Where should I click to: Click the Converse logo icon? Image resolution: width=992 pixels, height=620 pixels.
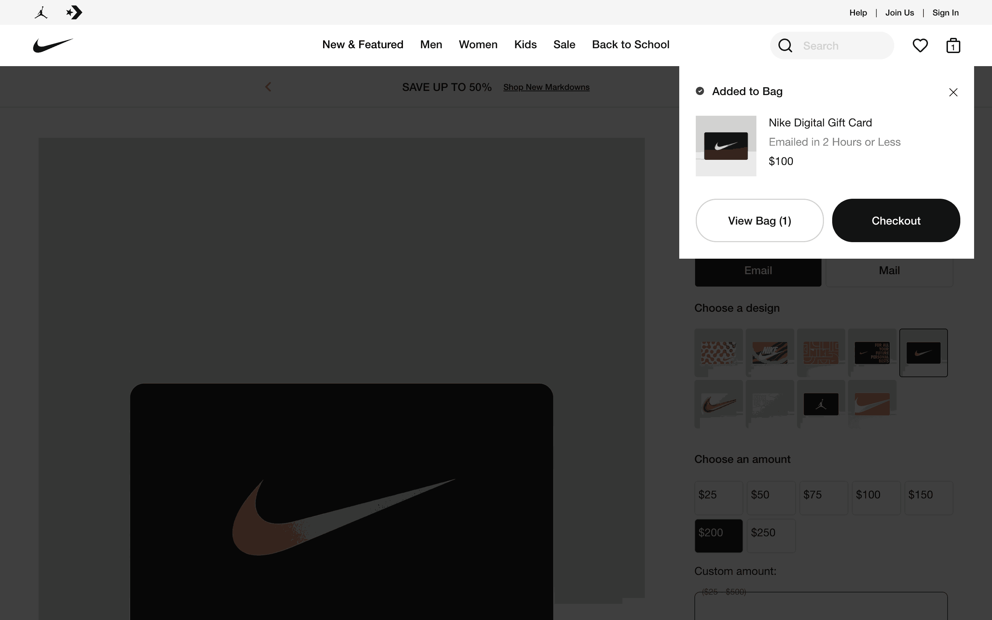74,12
